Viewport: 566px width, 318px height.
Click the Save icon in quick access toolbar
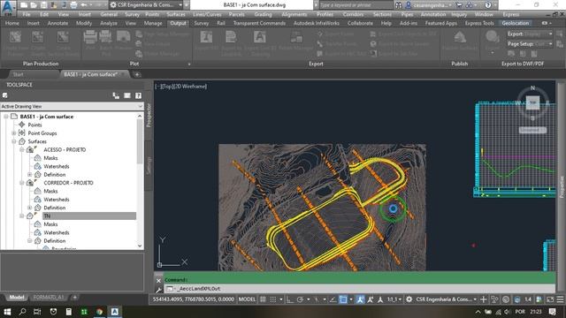coord(43,5)
